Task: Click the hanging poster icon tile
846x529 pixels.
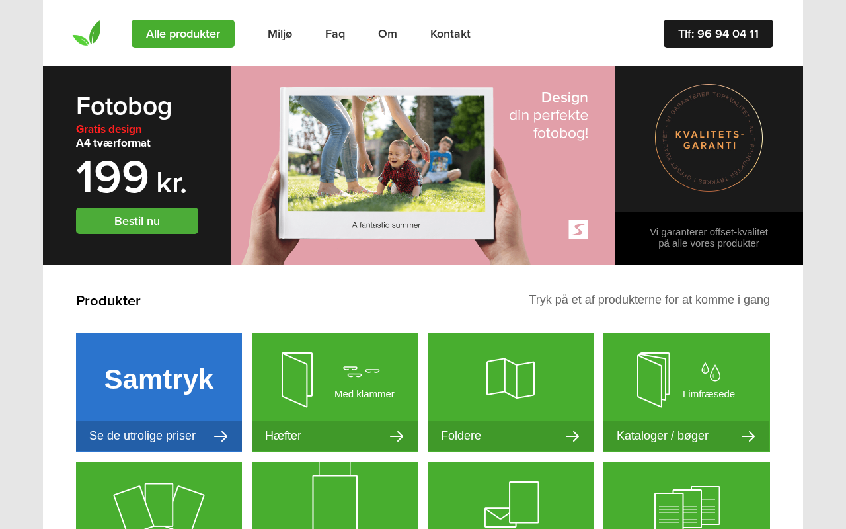Action: 334,496
